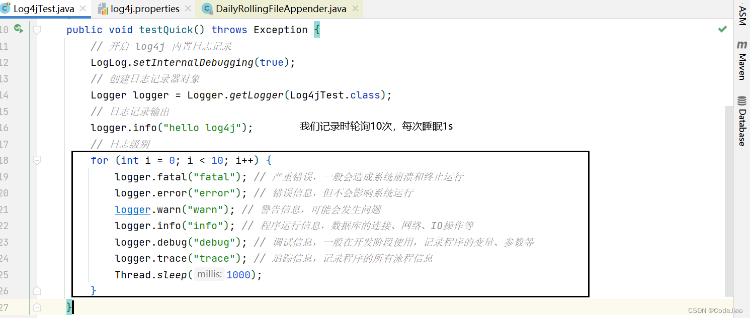
Task: Switch to the Log4jTest.java tab
Action: (x=44, y=9)
